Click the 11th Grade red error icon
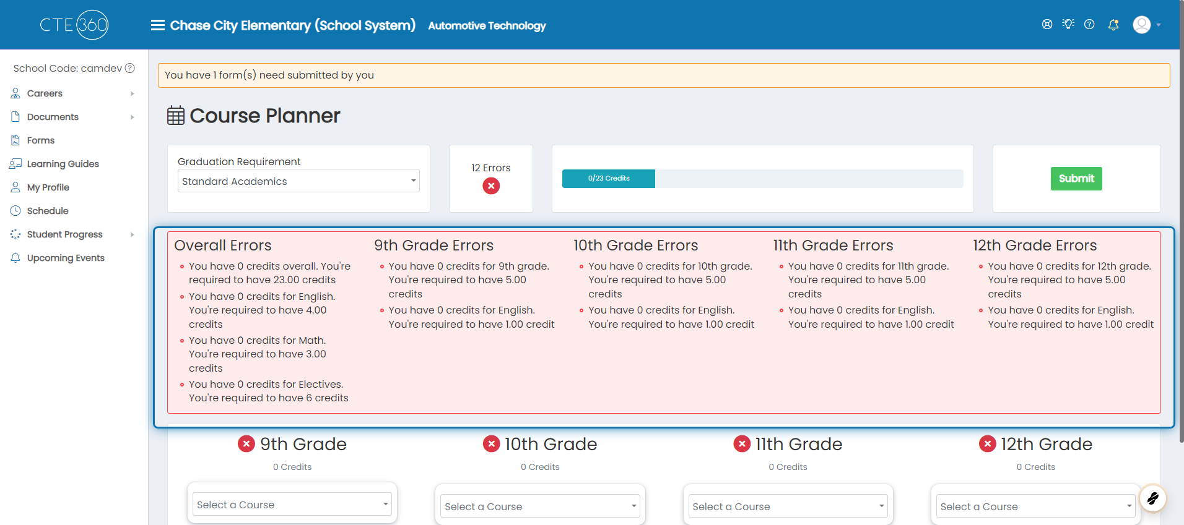This screenshot has width=1184, height=525. (742, 444)
